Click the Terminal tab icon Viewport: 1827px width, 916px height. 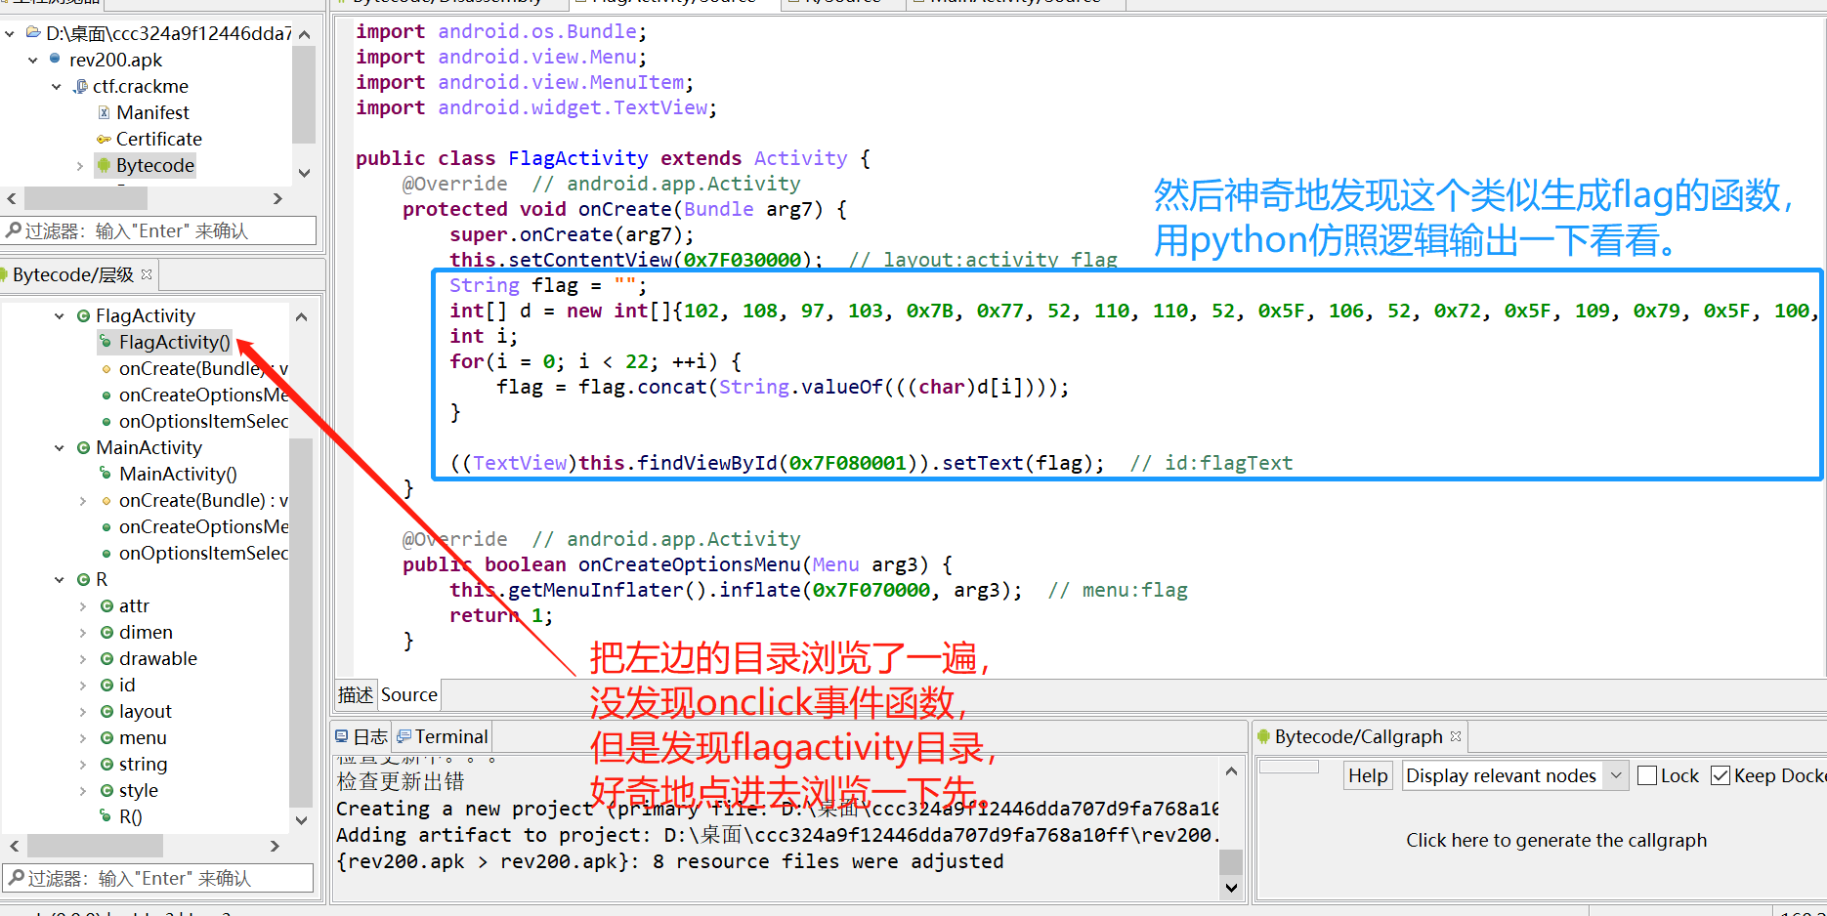404,736
